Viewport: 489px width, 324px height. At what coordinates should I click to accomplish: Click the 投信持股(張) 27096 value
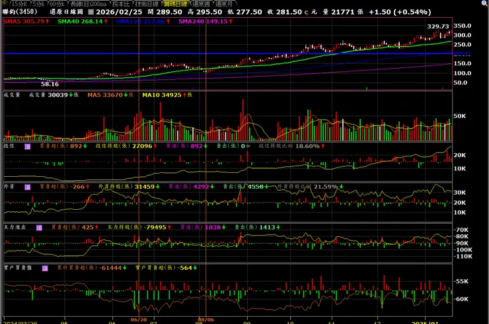pyautogui.click(x=126, y=146)
